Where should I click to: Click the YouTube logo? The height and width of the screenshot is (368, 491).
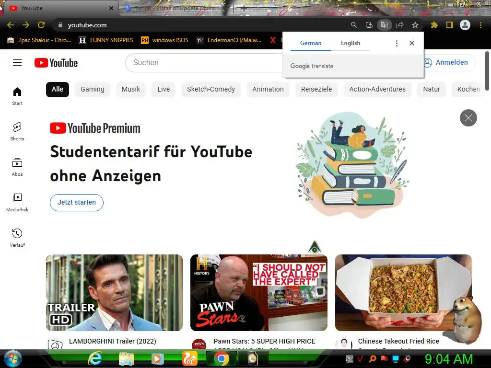[56, 63]
